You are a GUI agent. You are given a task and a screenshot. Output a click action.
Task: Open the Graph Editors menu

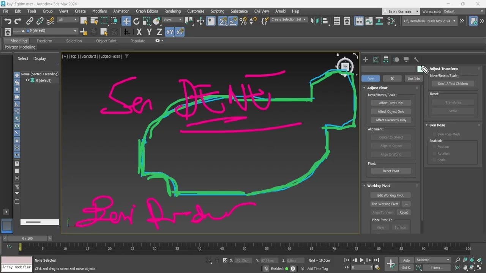pos(147,11)
